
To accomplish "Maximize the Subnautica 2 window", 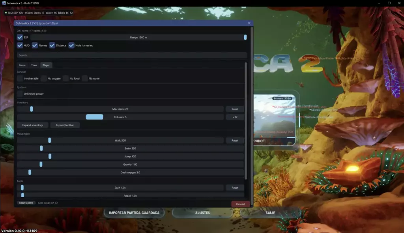I will 389,3.
